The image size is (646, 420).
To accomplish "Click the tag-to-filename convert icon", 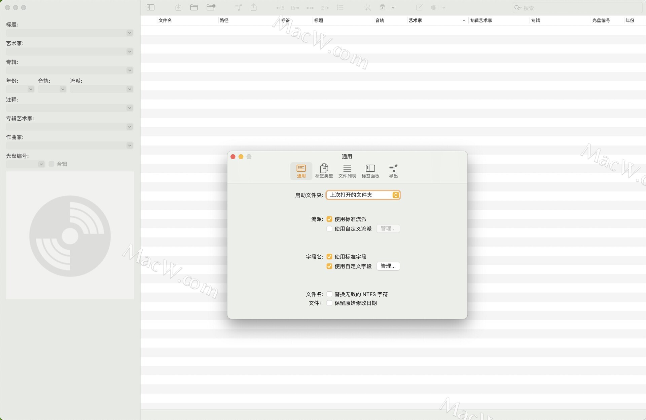I will 280,8.
